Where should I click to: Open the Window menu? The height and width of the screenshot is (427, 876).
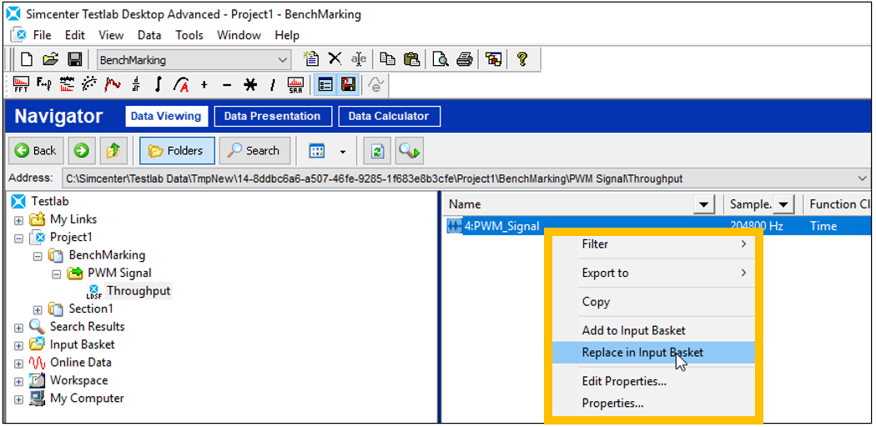(239, 35)
